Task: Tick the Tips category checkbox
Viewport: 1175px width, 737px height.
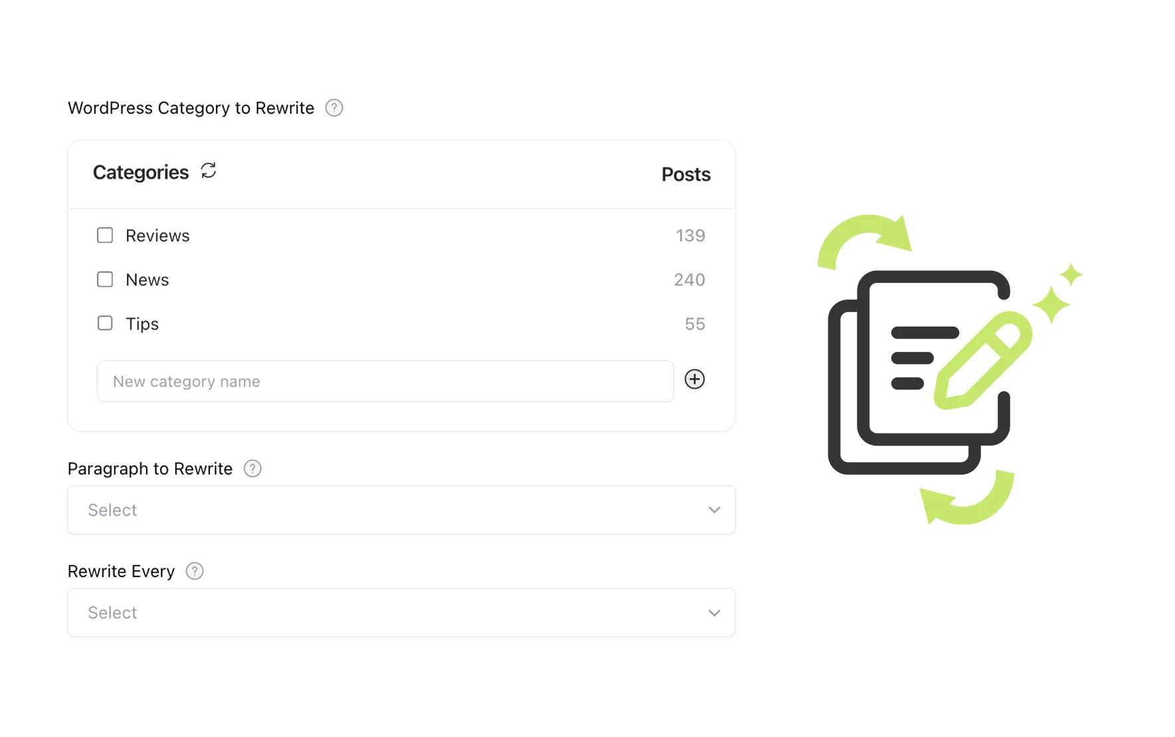Action: pyautogui.click(x=105, y=323)
